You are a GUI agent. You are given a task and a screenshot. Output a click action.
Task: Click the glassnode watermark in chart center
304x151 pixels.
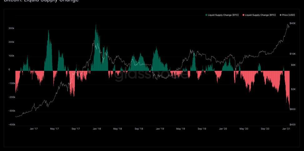click(152, 75)
